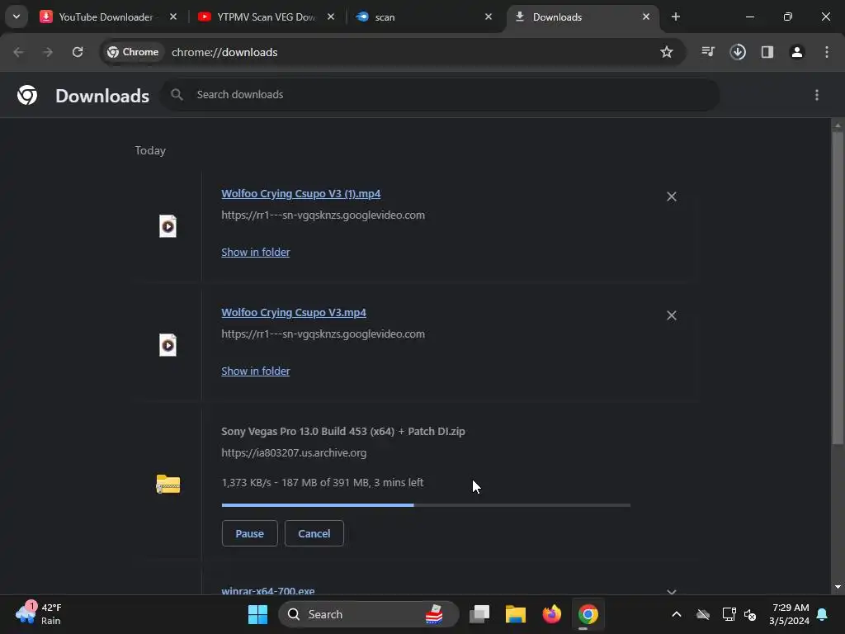
Task: Show Wolfoo Crying Csupo V3.mp4 in folder
Action: (x=256, y=371)
